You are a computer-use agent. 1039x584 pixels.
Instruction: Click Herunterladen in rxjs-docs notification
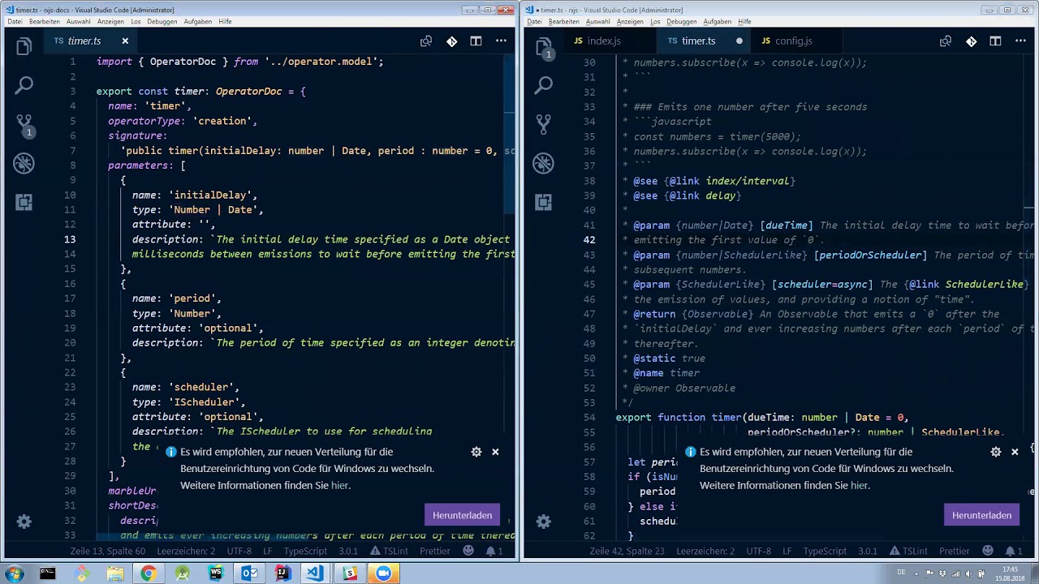click(462, 515)
